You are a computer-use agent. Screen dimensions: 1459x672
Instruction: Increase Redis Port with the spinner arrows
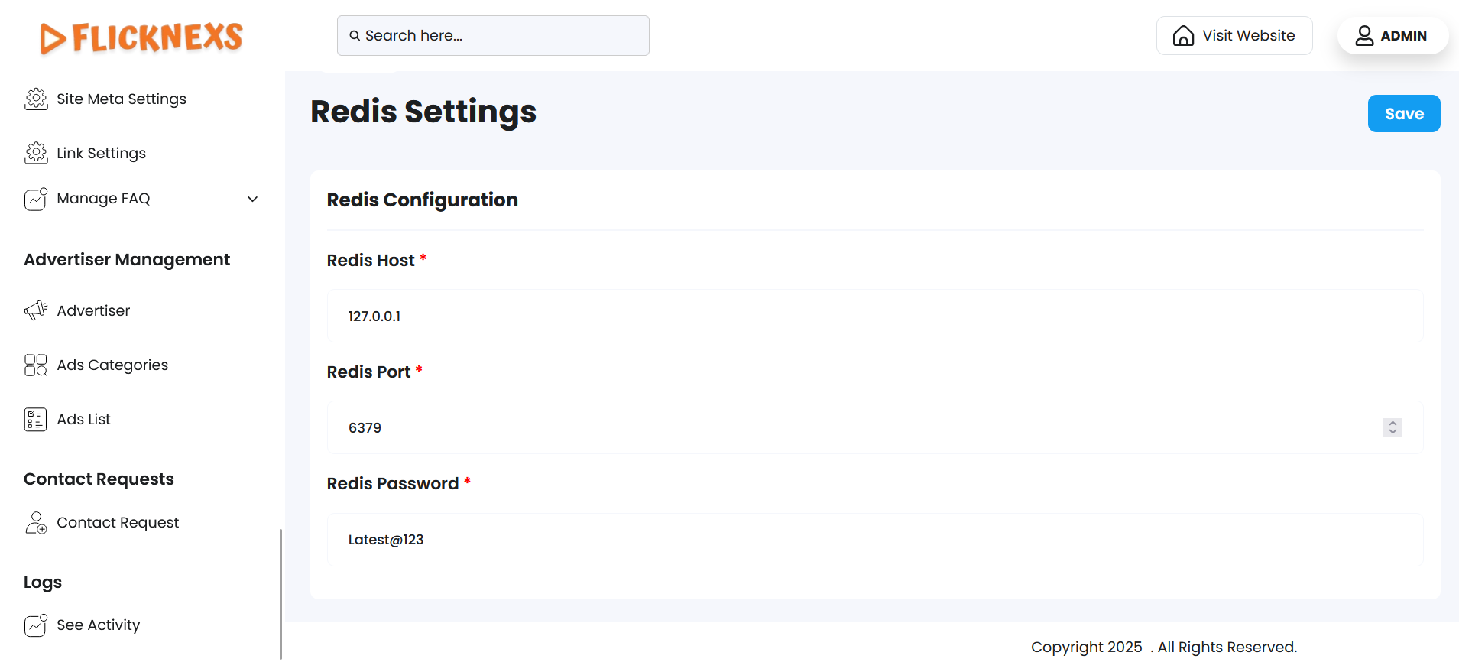[x=1393, y=423]
